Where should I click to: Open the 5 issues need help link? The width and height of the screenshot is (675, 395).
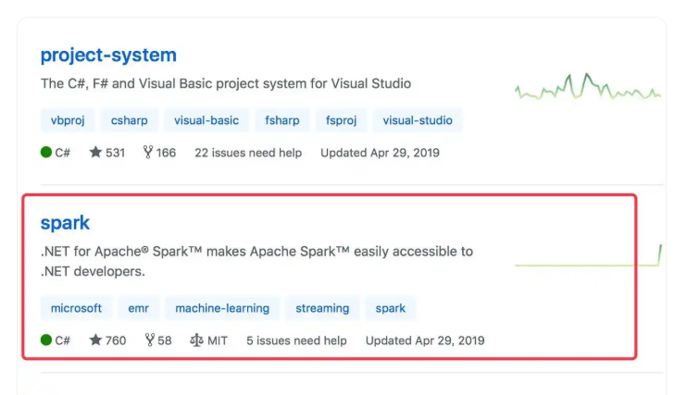click(x=296, y=340)
